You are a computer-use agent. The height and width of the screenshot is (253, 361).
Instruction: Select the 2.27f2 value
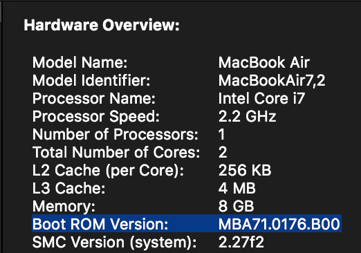[241, 242]
